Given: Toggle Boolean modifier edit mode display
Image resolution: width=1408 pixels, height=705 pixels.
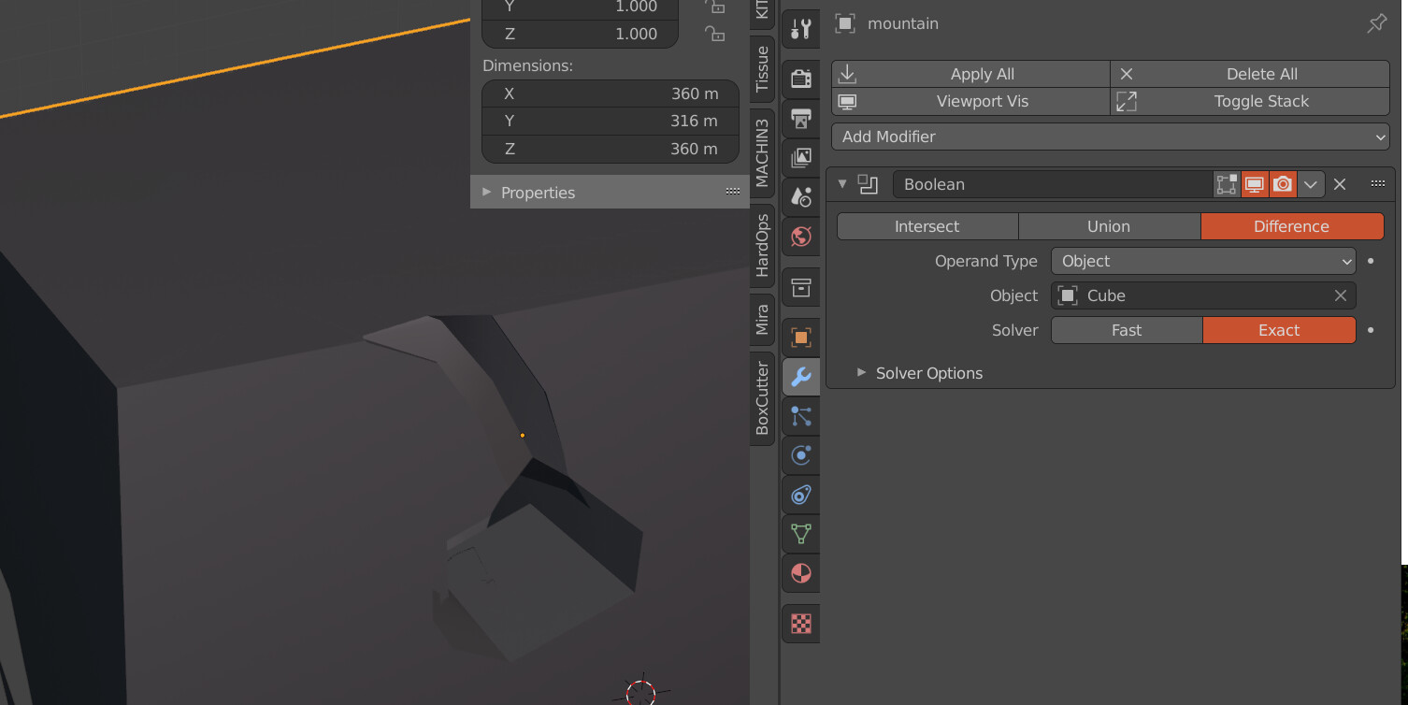Looking at the screenshot, I should 1226,184.
